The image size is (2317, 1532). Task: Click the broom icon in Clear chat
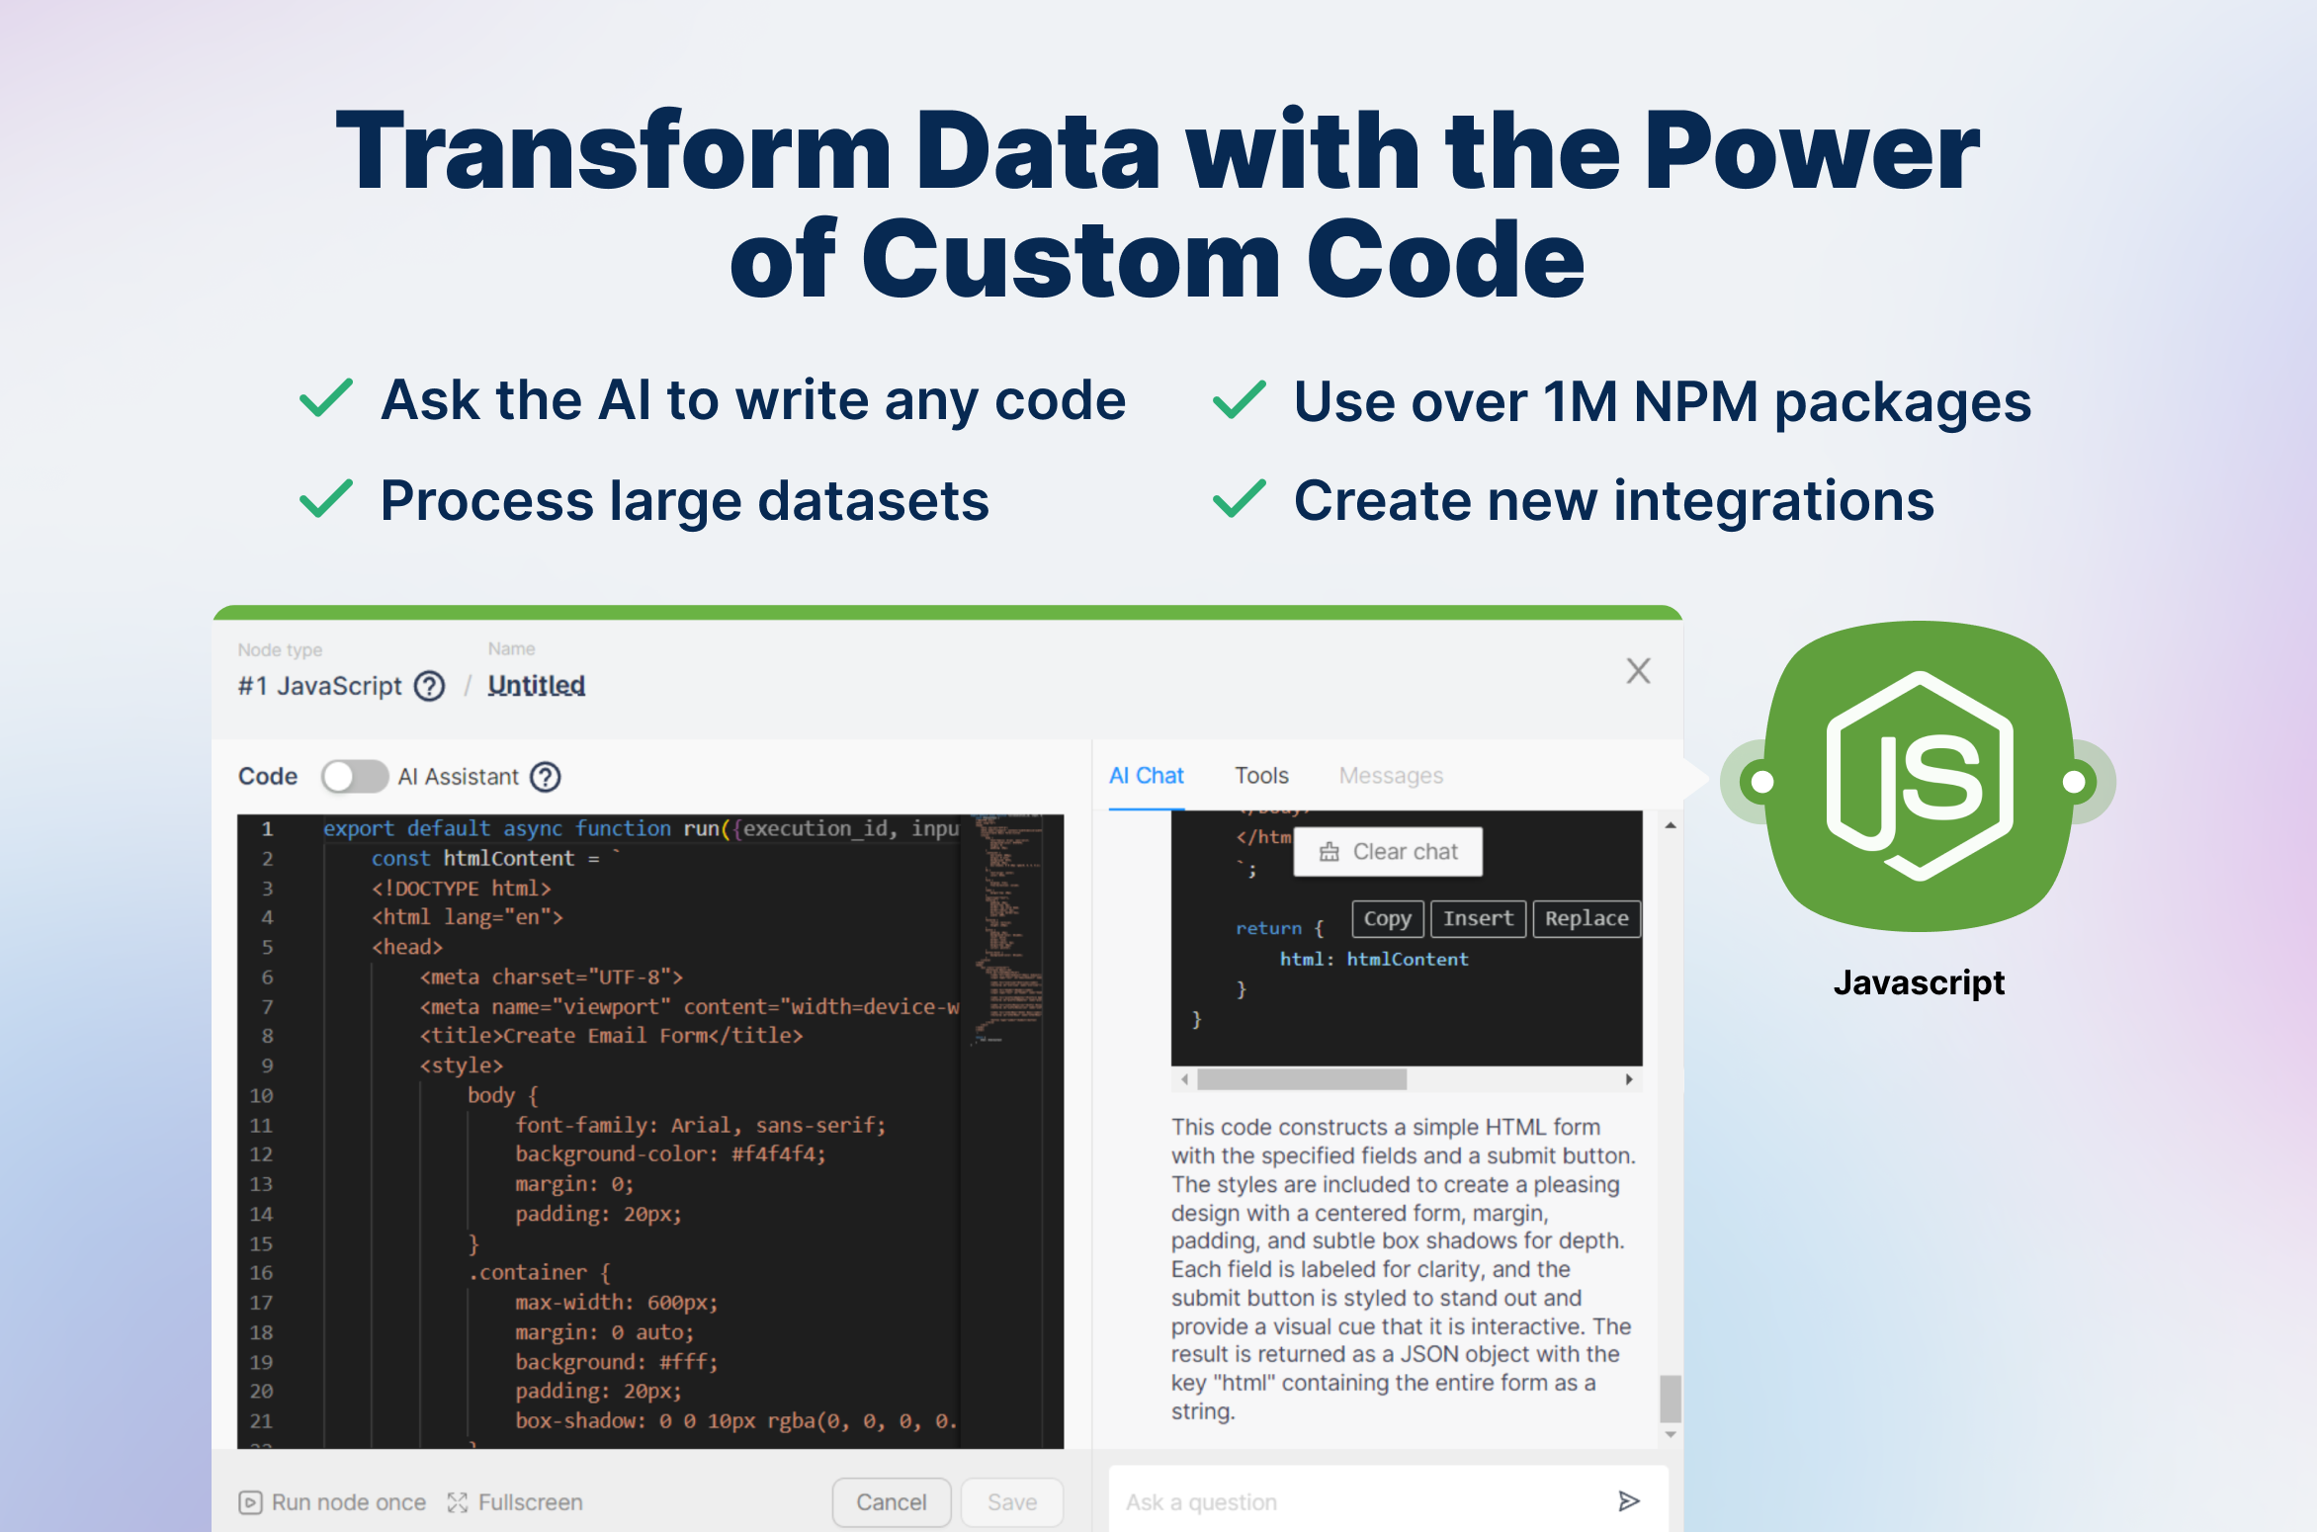click(1330, 852)
